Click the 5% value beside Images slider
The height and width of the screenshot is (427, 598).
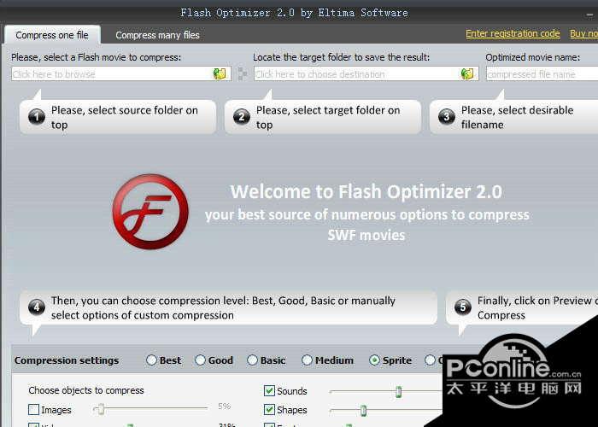[x=224, y=406]
